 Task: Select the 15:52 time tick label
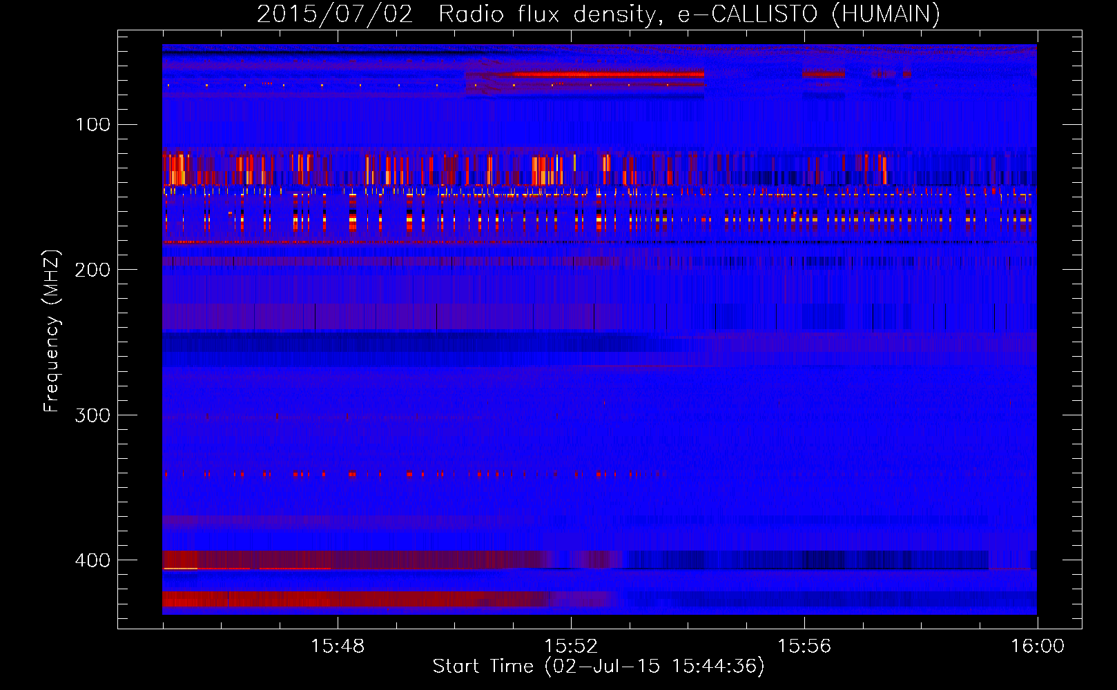tap(571, 647)
